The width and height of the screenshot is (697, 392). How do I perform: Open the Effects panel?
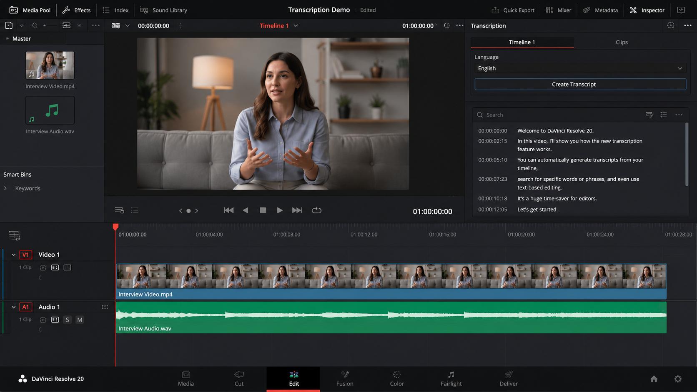click(76, 10)
